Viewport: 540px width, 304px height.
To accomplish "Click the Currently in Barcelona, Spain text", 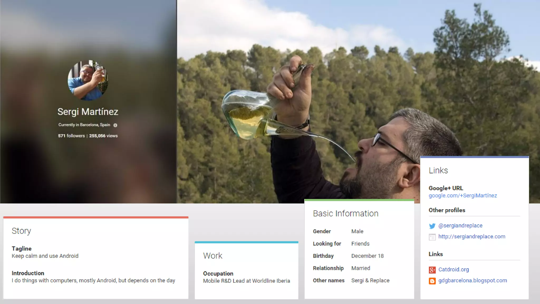I will point(84,125).
